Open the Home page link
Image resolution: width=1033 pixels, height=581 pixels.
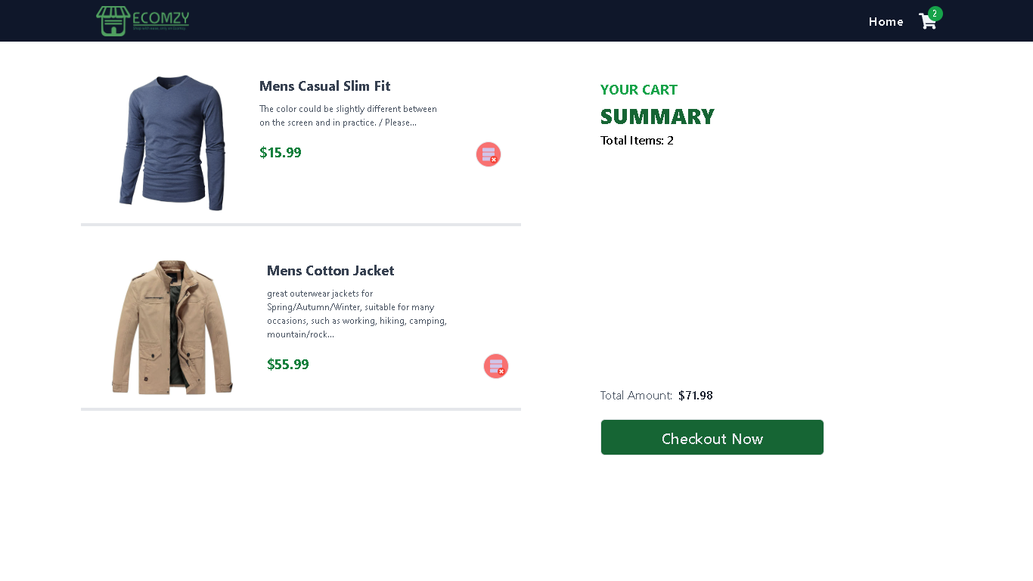[886, 22]
